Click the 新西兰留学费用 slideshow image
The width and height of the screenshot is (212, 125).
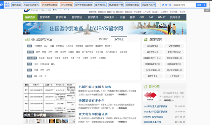click(x=49, y=101)
